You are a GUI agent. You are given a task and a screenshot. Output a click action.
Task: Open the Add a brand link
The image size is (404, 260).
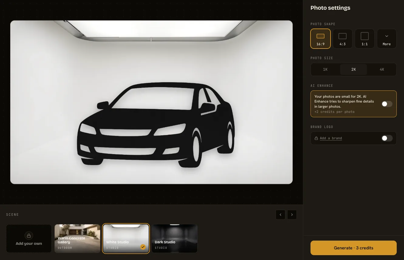tap(331, 138)
